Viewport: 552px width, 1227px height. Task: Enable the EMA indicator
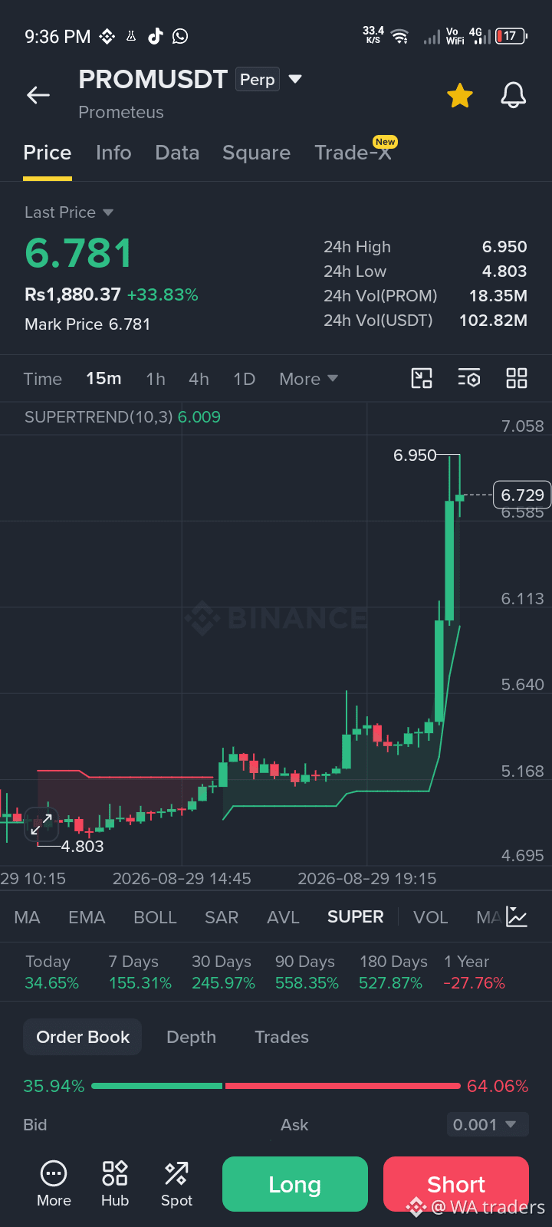[87, 917]
